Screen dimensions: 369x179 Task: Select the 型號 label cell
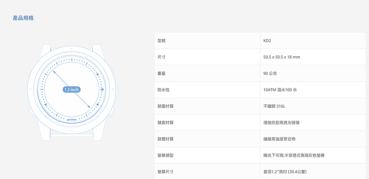(x=207, y=41)
